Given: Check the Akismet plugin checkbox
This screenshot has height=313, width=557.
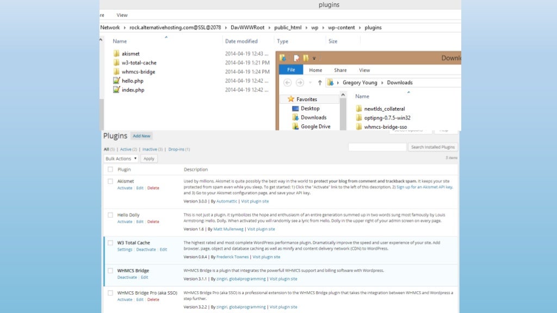Looking at the screenshot, I should pyautogui.click(x=110, y=181).
